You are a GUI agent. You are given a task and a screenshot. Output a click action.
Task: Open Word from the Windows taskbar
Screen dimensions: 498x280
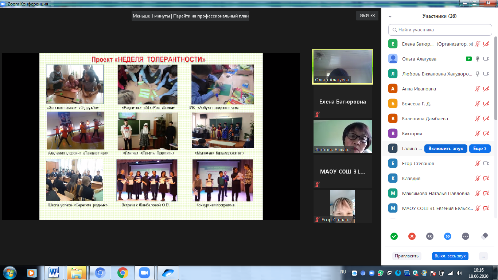pyautogui.click(x=54, y=272)
